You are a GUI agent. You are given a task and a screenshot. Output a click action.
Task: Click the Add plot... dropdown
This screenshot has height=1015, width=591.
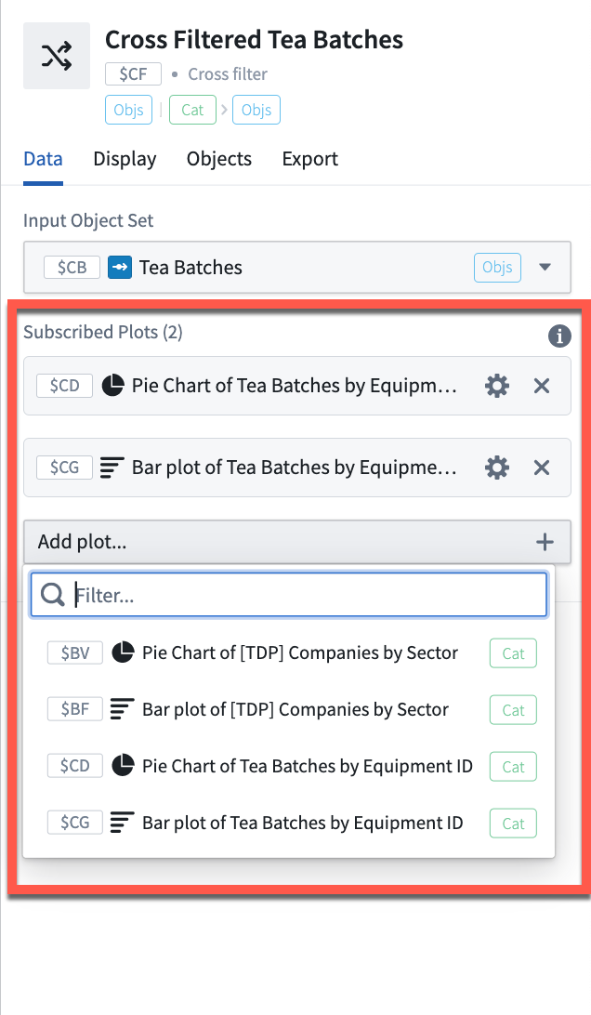click(x=297, y=542)
